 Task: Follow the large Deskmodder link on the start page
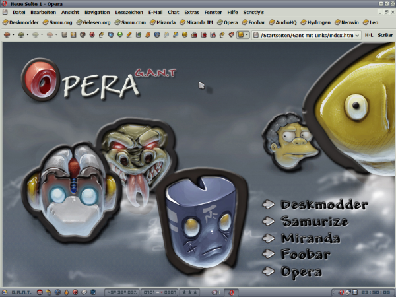pyautogui.click(x=324, y=205)
